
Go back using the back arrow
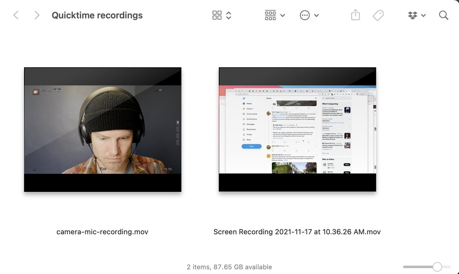(16, 15)
